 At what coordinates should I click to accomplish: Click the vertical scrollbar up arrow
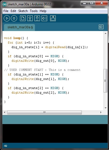pyautogui.click(x=106, y=33)
